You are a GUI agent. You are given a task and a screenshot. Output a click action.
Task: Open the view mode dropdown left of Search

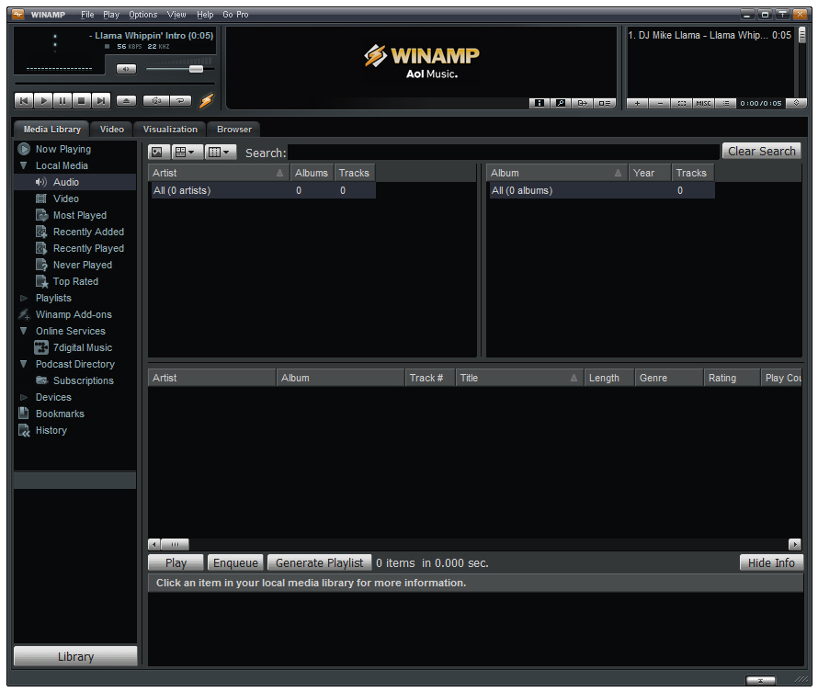[186, 153]
